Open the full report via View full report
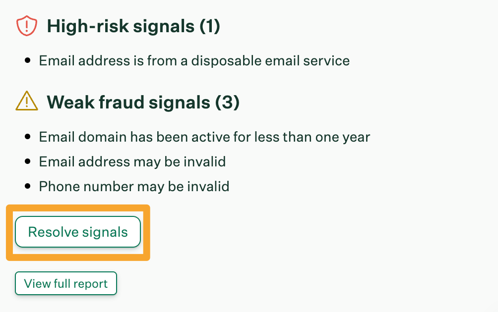498x312 pixels. (x=65, y=283)
